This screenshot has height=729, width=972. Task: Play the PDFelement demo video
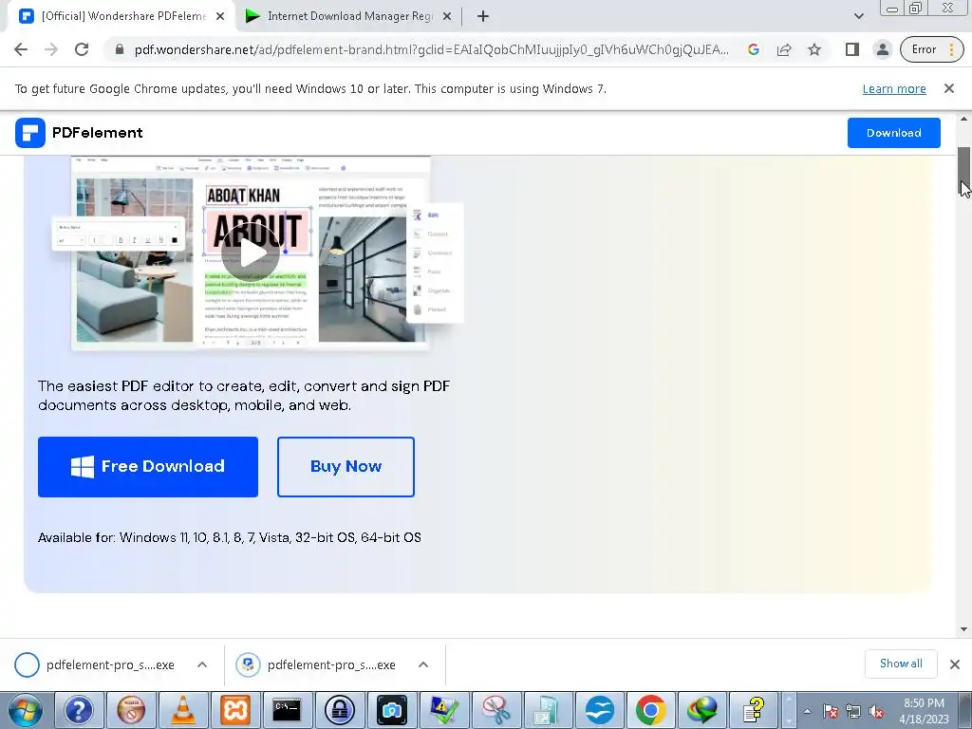[x=251, y=252]
